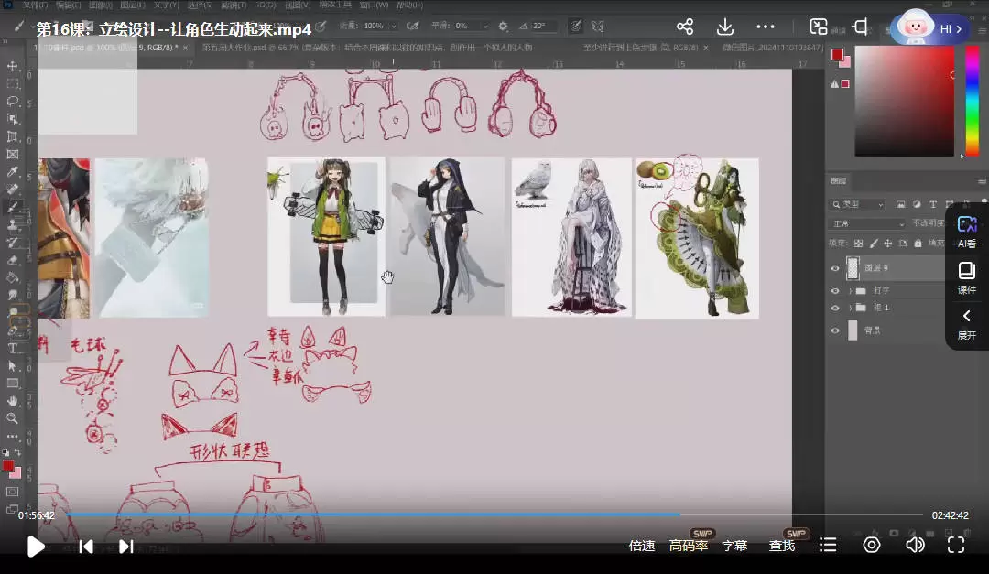Toggle lock transparent pixels
The height and width of the screenshot is (574, 989).
[858, 244]
